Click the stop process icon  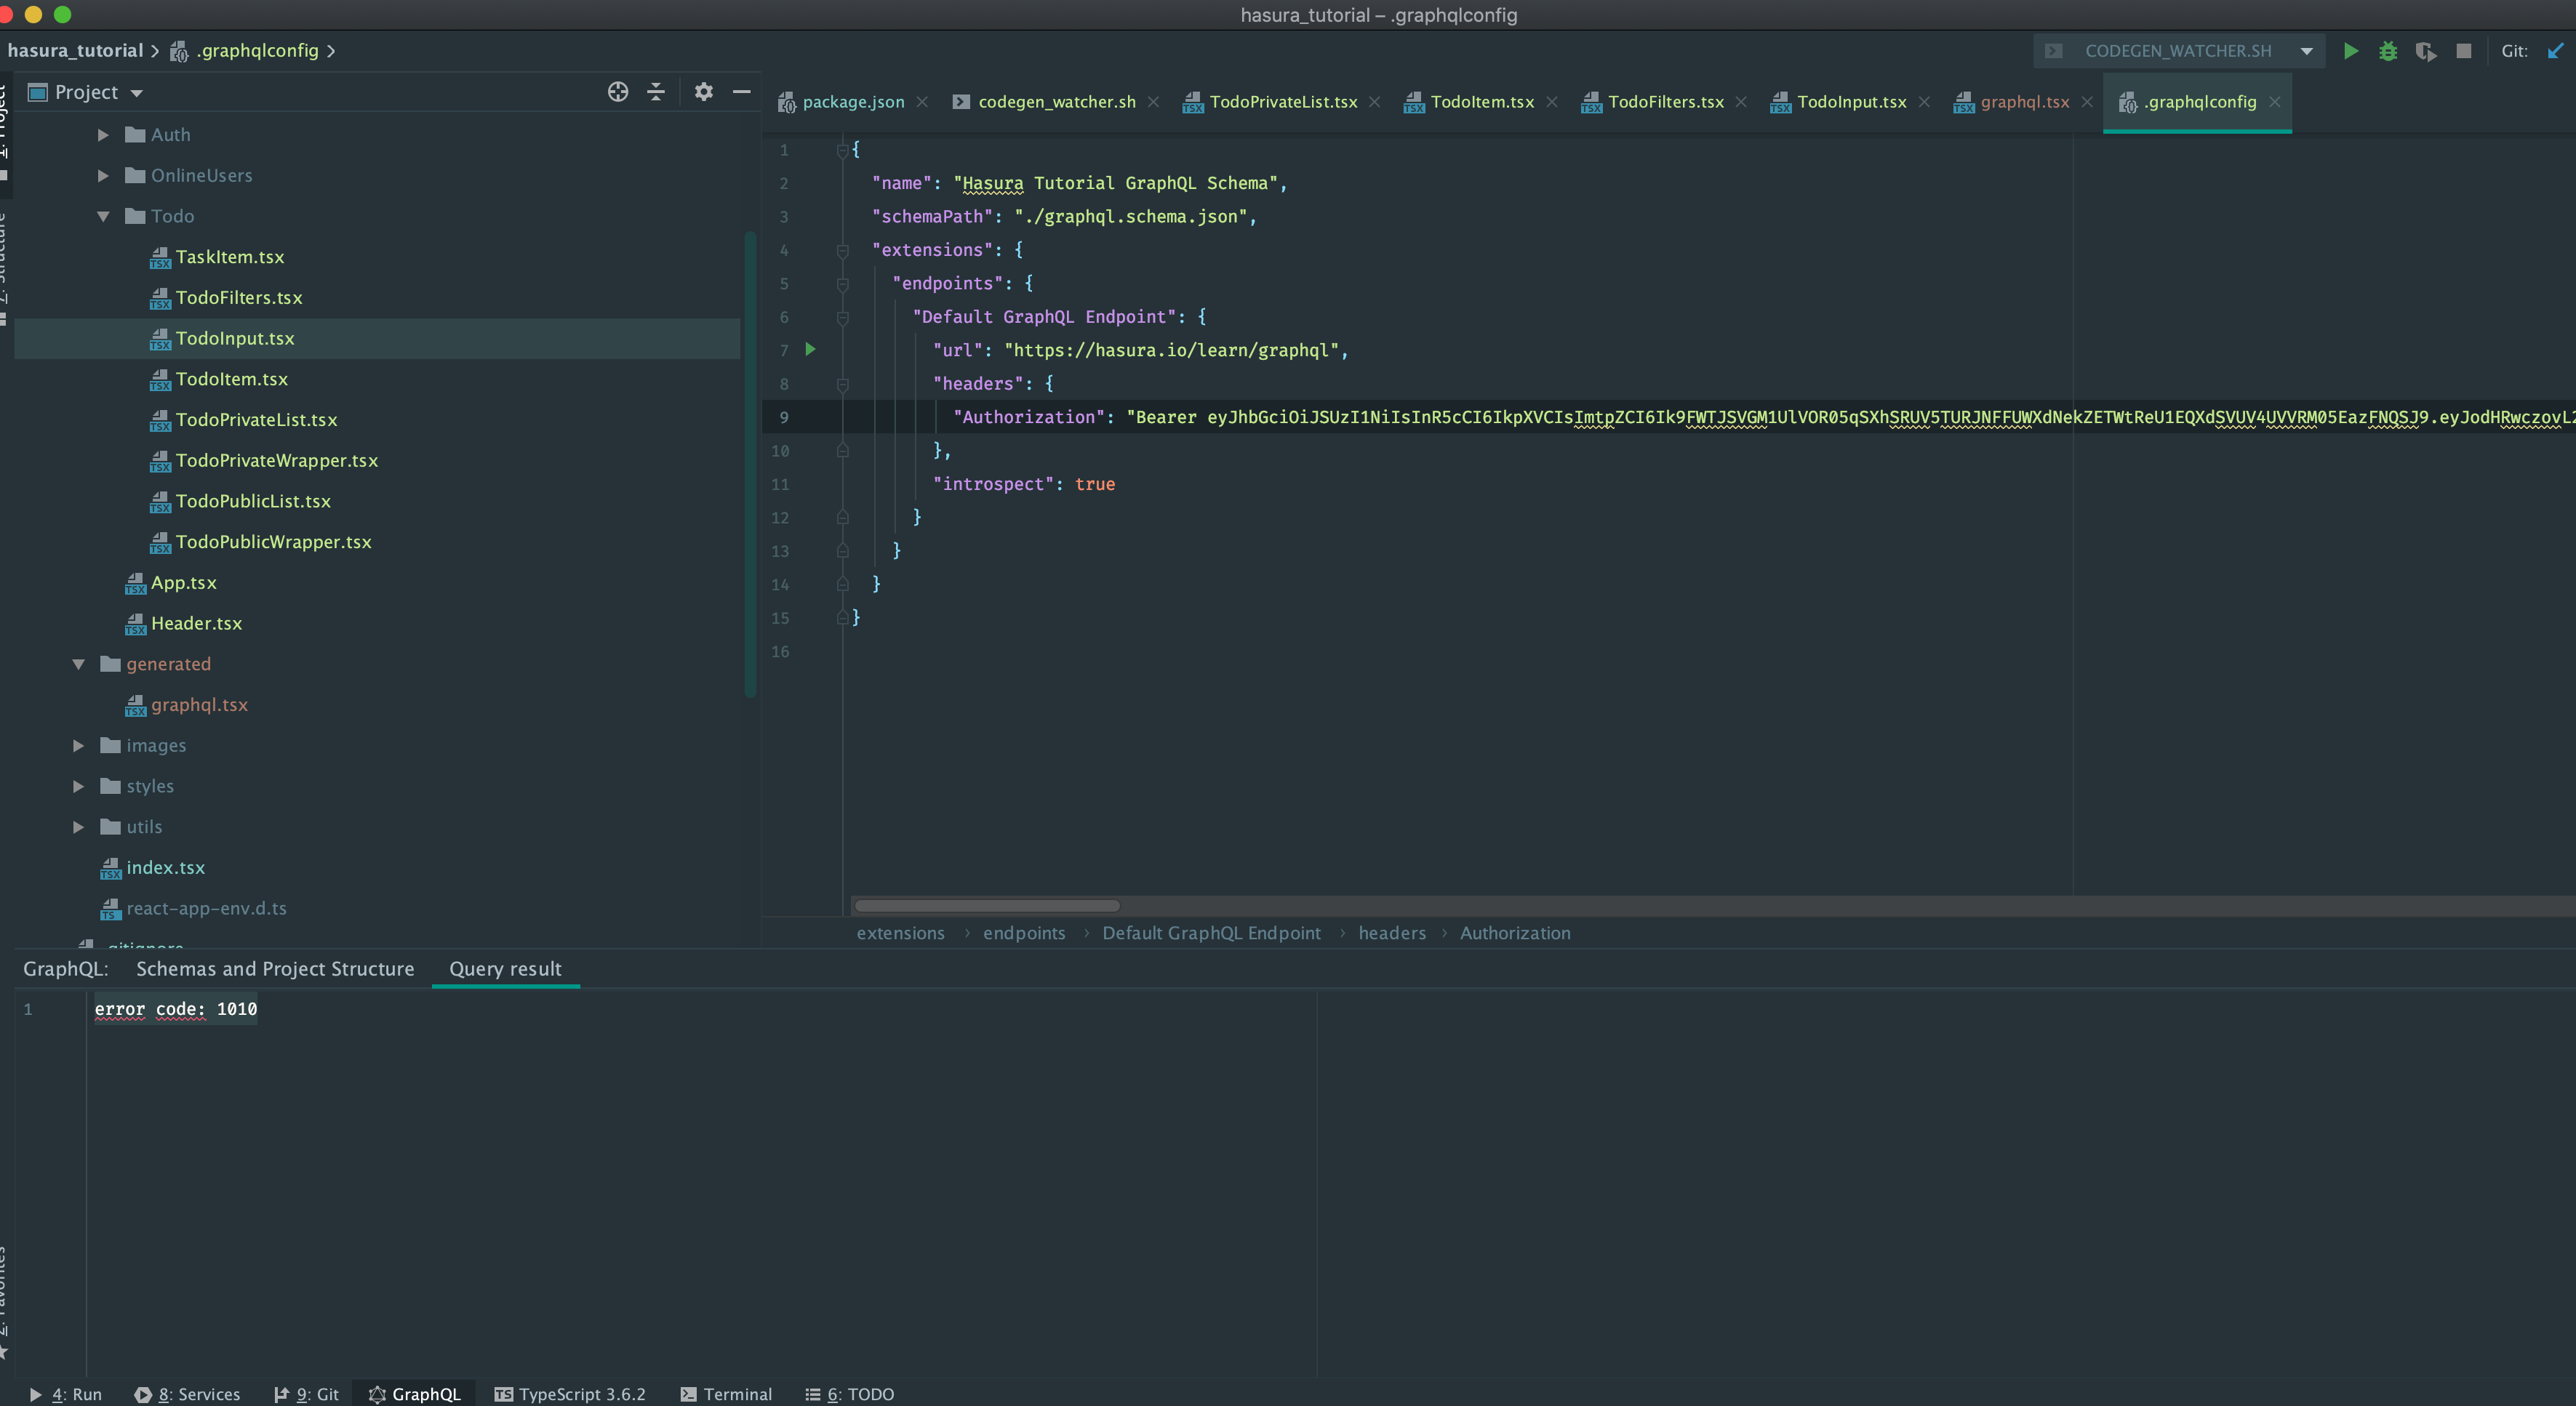point(2464,51)
